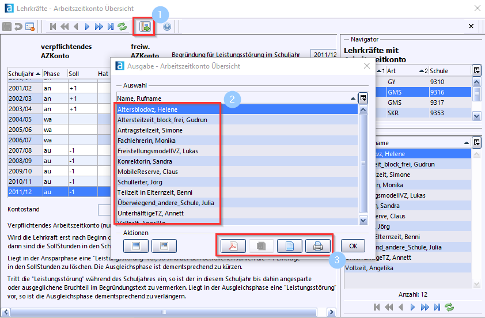The image size is (485, 318).
Task: Close the Navigator panel with the X
Action: click(x=471, y=26)
